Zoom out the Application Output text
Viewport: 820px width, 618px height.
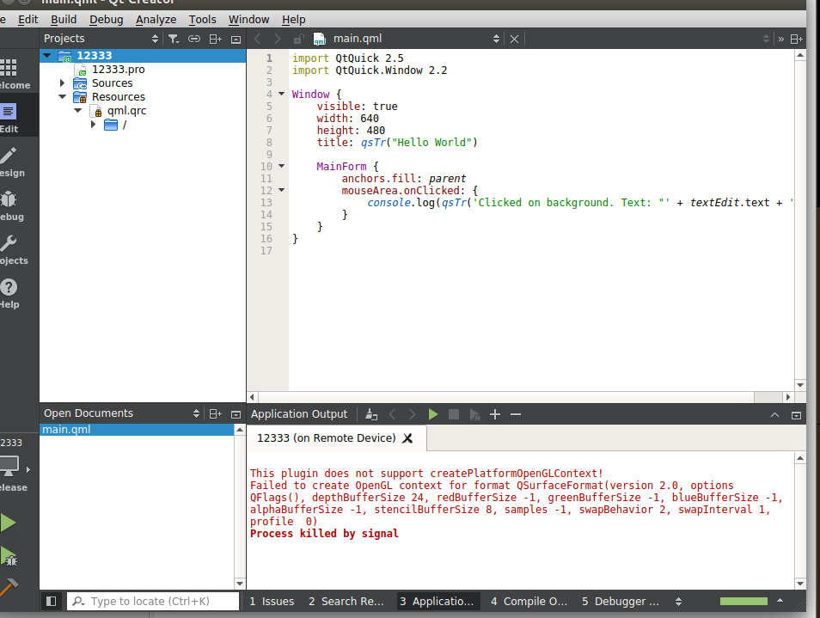click(x=516, y=414)
